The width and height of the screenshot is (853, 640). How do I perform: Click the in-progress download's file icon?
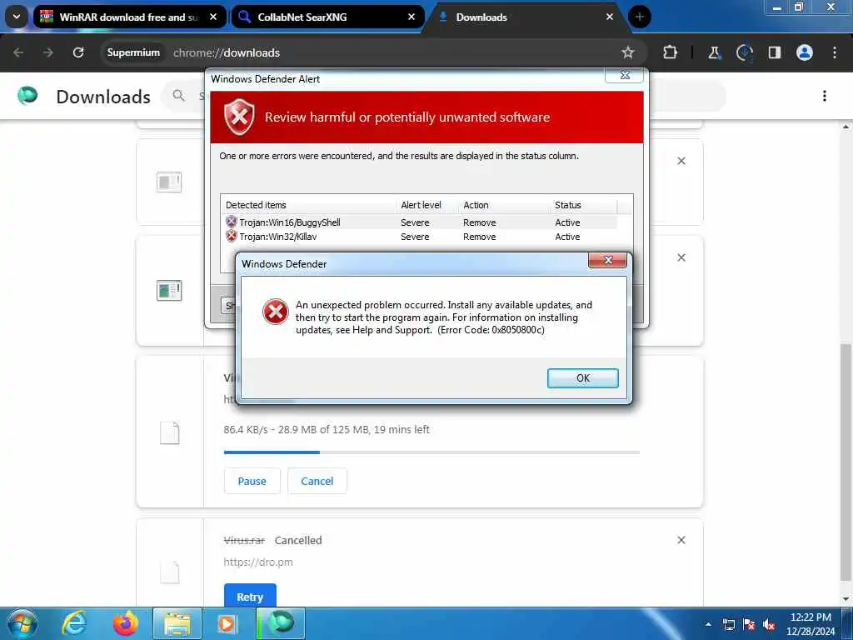coord(169,433)
